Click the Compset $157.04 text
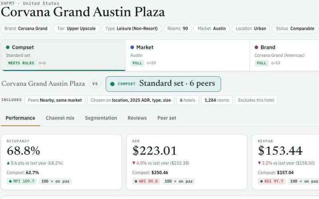This screenshot has height=199, width=319. pos(276,173)
